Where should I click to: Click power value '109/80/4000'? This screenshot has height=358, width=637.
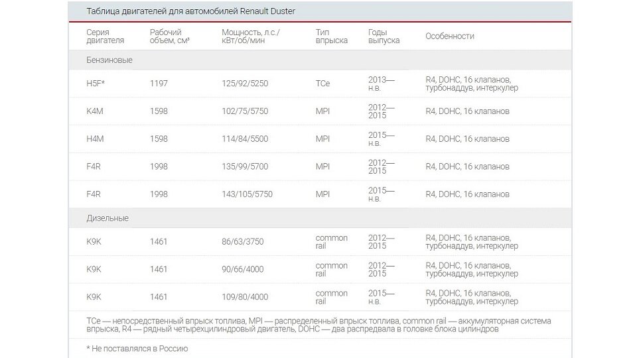tap(245, 297)
